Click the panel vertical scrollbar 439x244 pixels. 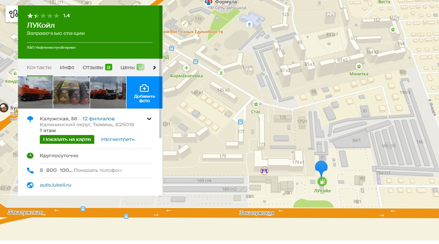click(161, 72)
